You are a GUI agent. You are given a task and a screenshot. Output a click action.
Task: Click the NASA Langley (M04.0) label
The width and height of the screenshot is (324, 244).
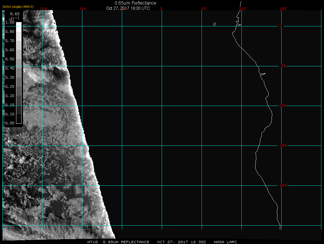point(18,6)
